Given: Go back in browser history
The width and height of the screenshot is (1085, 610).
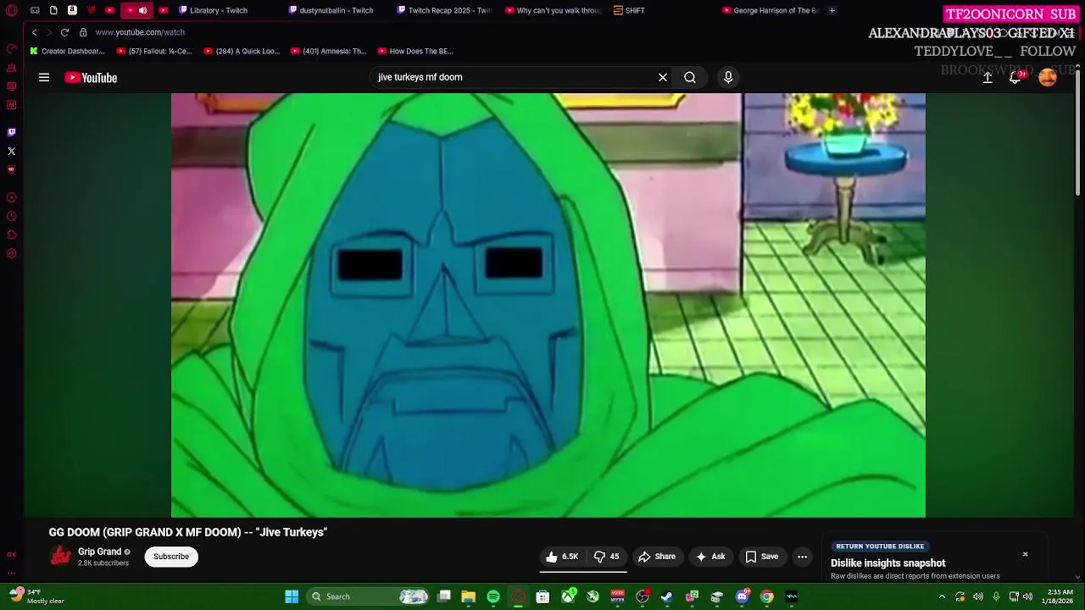Looking at the screenshot, I should coord(34,32).
